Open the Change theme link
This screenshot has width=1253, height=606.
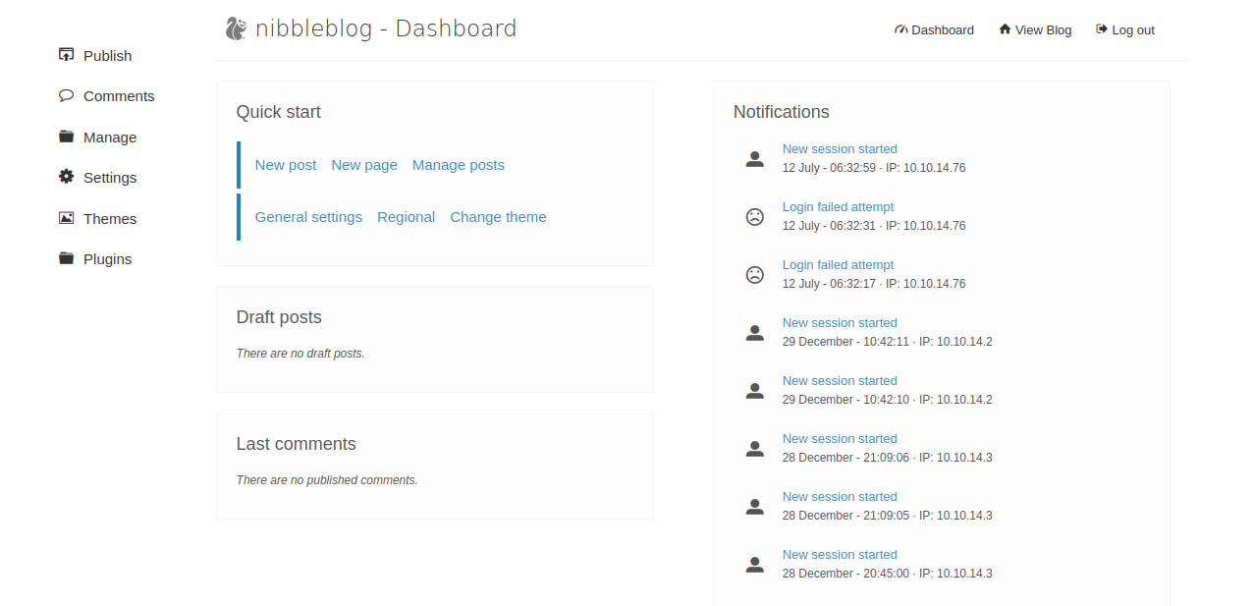pos(498,217)
